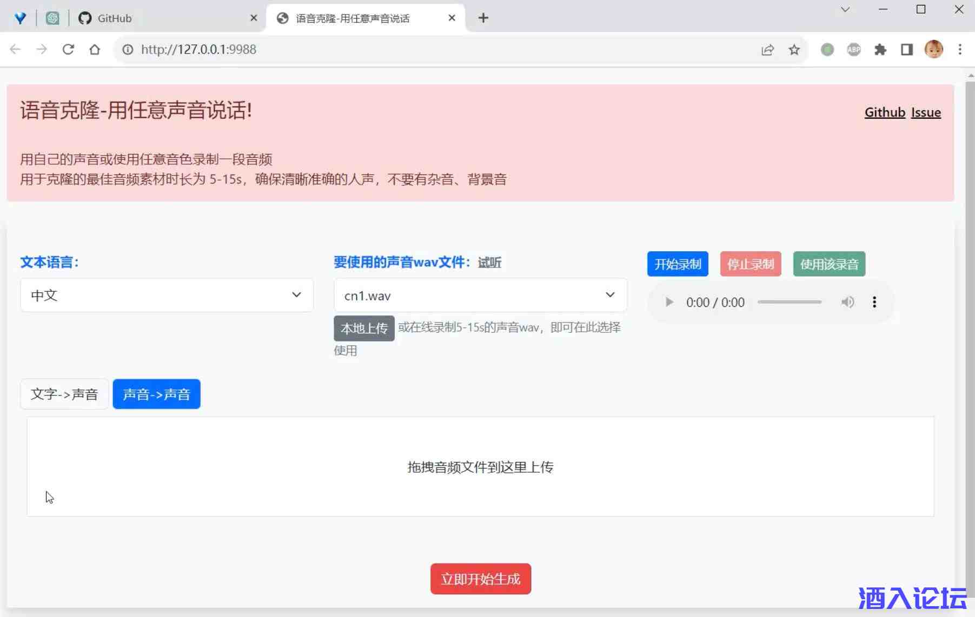The width and height of the screenshot is (975, 617).
Task: Bookmark this page with the star icon
Action: (794, 50)
